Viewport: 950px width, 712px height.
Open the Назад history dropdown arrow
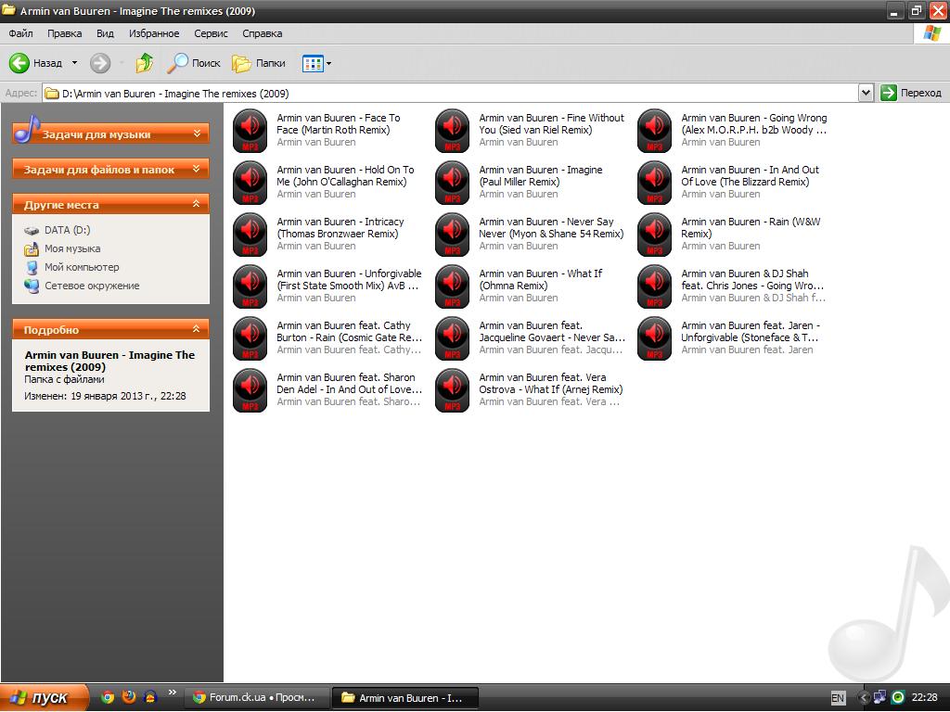coord(74,63)
